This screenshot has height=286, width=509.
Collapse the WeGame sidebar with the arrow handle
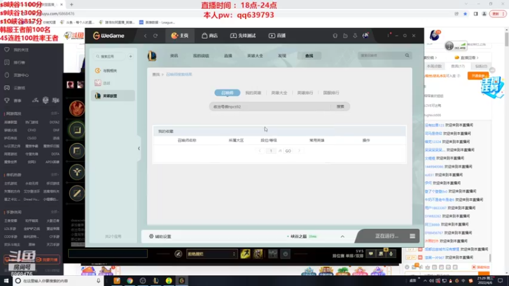point(139,149)
